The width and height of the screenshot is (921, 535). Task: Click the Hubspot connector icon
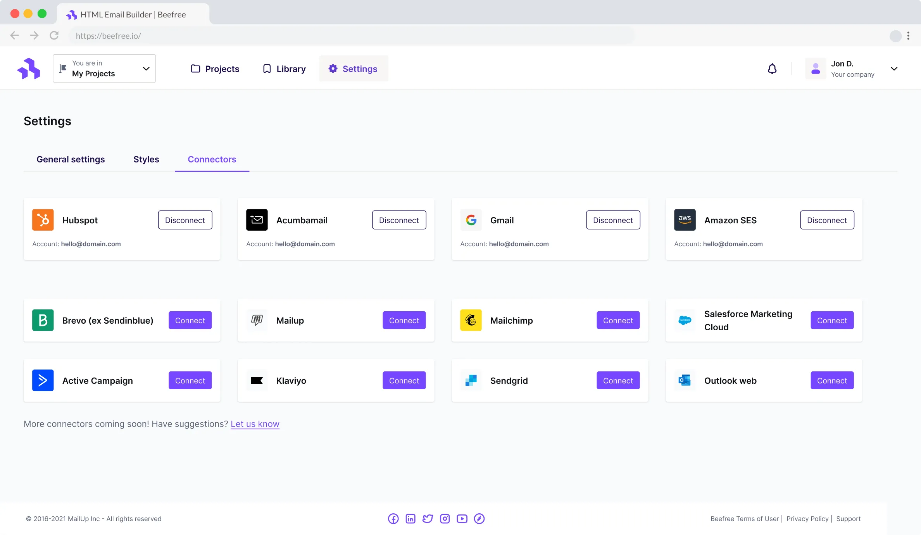pyautogui.click(x=43, y=219)
